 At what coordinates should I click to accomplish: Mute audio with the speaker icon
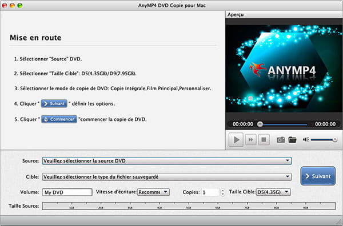(306, 139)
